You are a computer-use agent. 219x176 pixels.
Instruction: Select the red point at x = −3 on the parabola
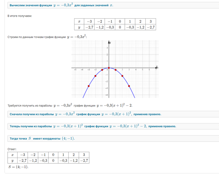coord(88,86)
